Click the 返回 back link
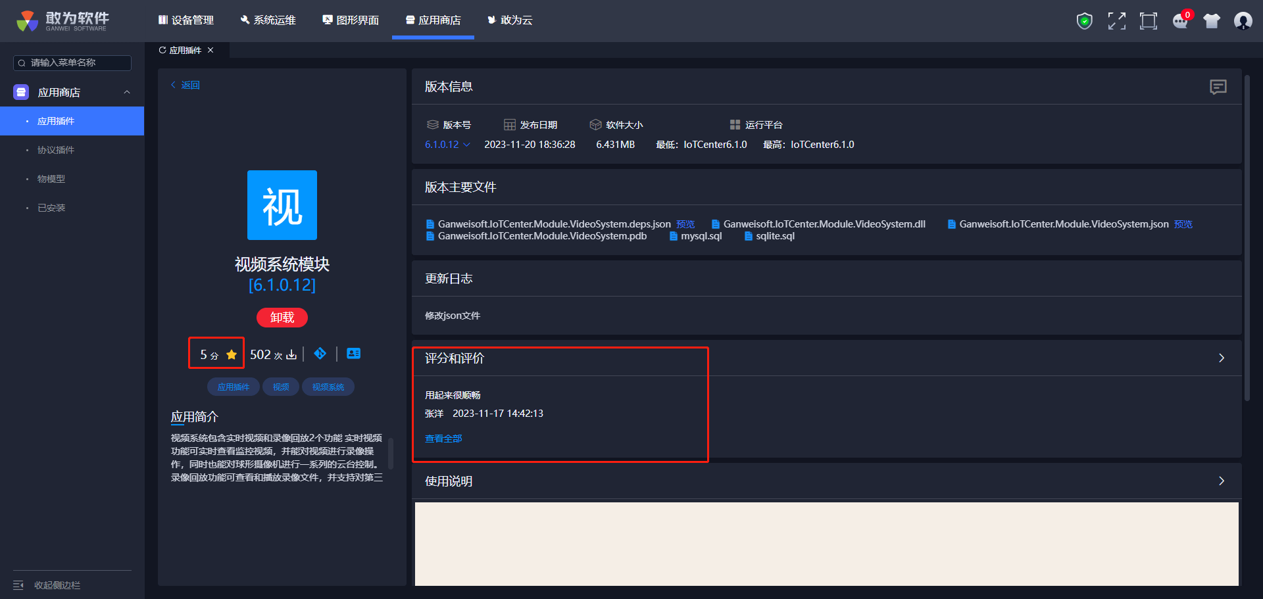The height and width of the screenshot is (599, 1263). [186, 85]
